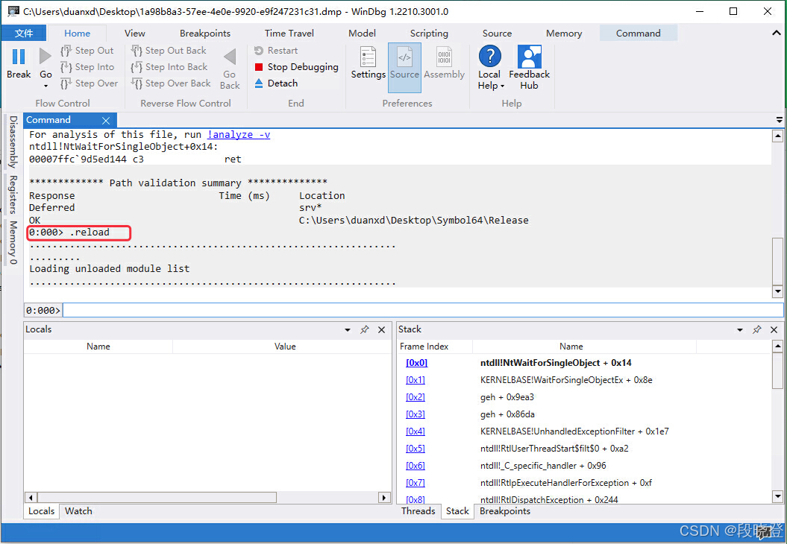Switch to the Time Travel tab

289,33
